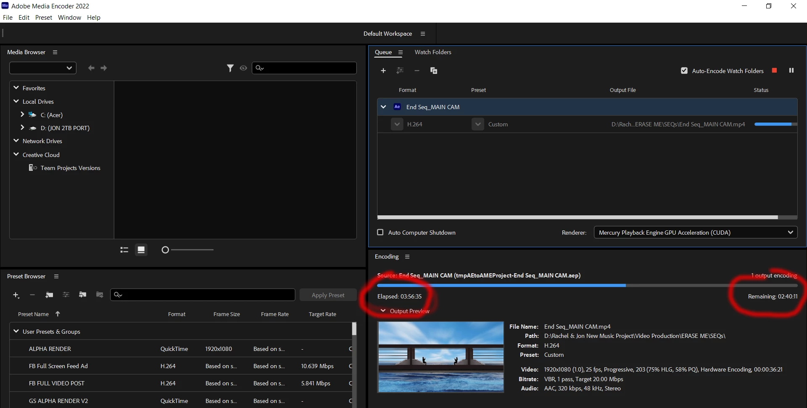Image resolution: width=807 pixels, height=408 pixels.
Task: Expand the D: (JON 2TB PORT) drive
Action: (x=22, y=127)
